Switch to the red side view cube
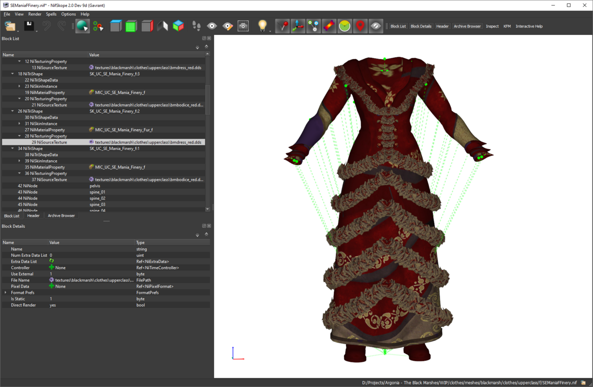593x387 pixels. 147,26
